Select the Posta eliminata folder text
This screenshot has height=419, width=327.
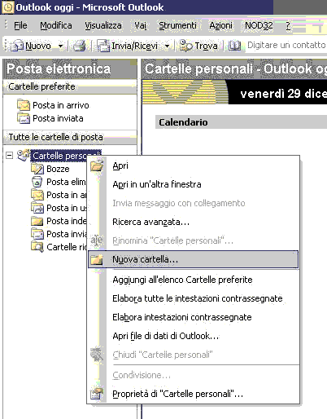[66, 182]
